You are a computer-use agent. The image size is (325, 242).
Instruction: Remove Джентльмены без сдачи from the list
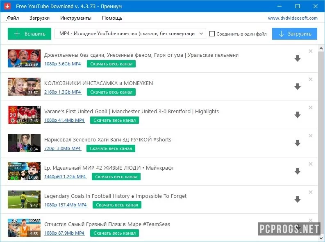311,51
